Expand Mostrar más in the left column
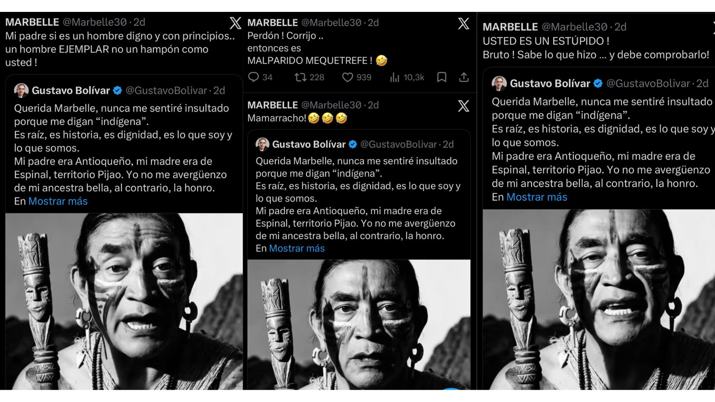Screen dimensions: 715x402 pos(58,201)
